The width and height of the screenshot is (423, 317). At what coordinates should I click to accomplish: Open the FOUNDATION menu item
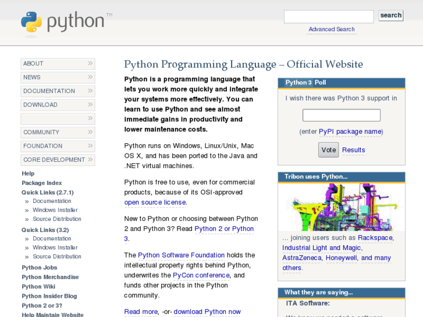pyautogui.click(x=58, y=146)
